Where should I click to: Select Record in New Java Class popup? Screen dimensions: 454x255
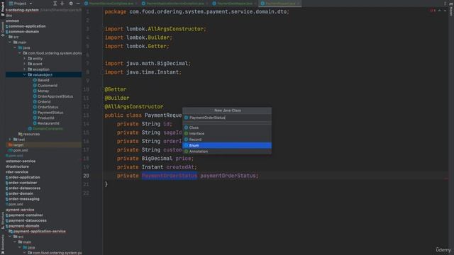227,140
